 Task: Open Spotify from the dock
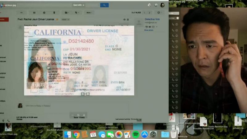[136, 134]
